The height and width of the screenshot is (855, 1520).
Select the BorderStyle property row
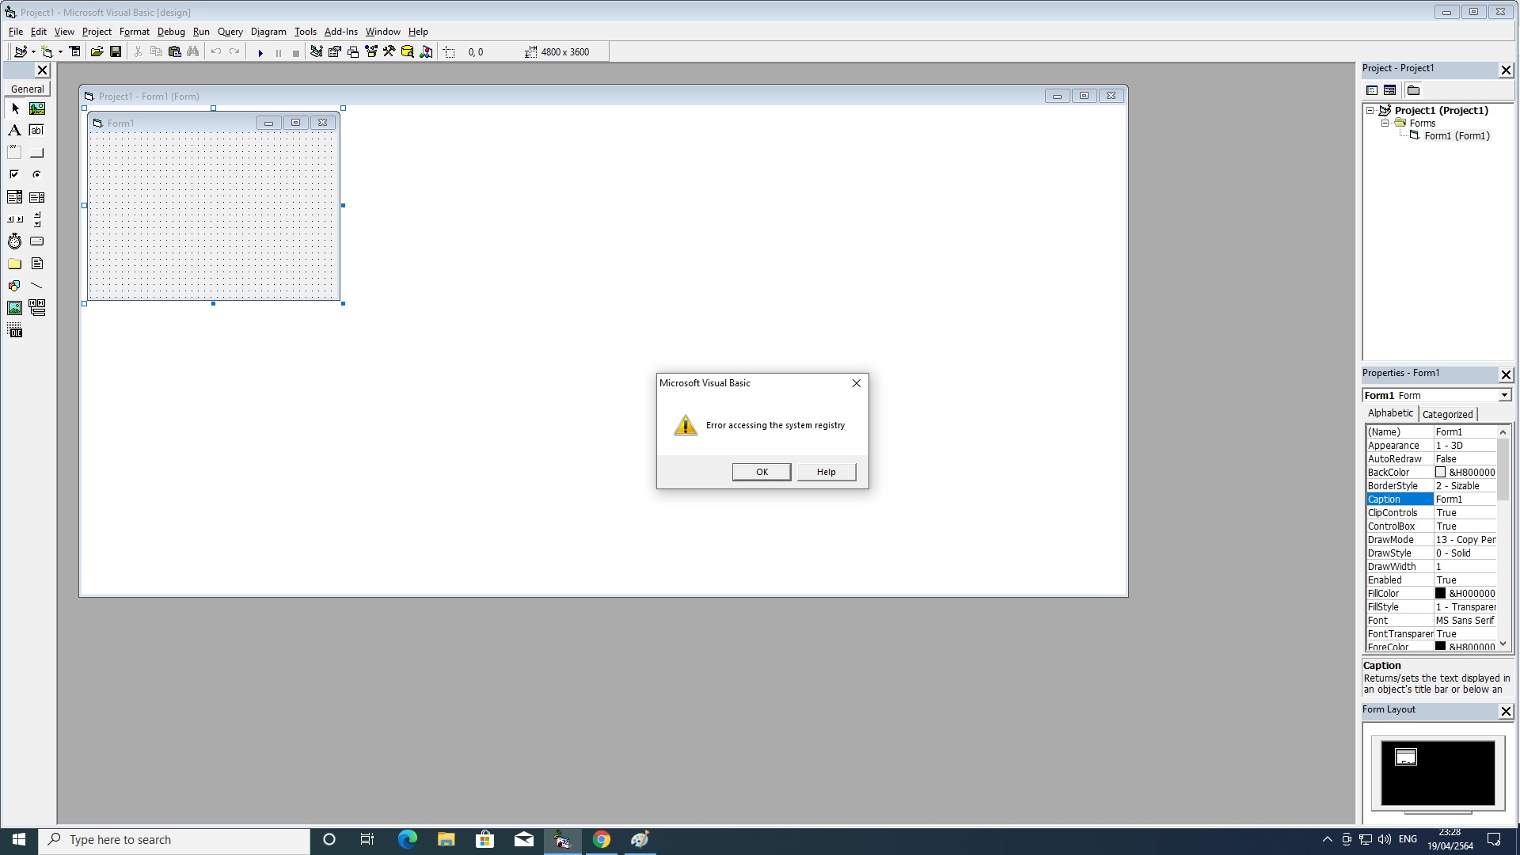(x=1431, y=486)
